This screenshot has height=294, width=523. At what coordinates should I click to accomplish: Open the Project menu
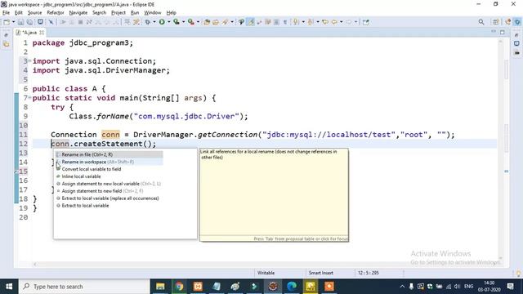pyautogui.click(x=118, y=13)
